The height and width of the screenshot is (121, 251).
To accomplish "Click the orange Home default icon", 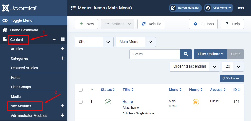I will 195,102.
